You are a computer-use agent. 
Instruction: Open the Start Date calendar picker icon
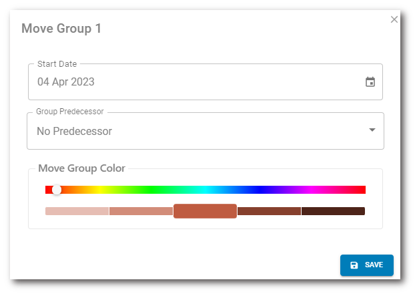(370, 82)
